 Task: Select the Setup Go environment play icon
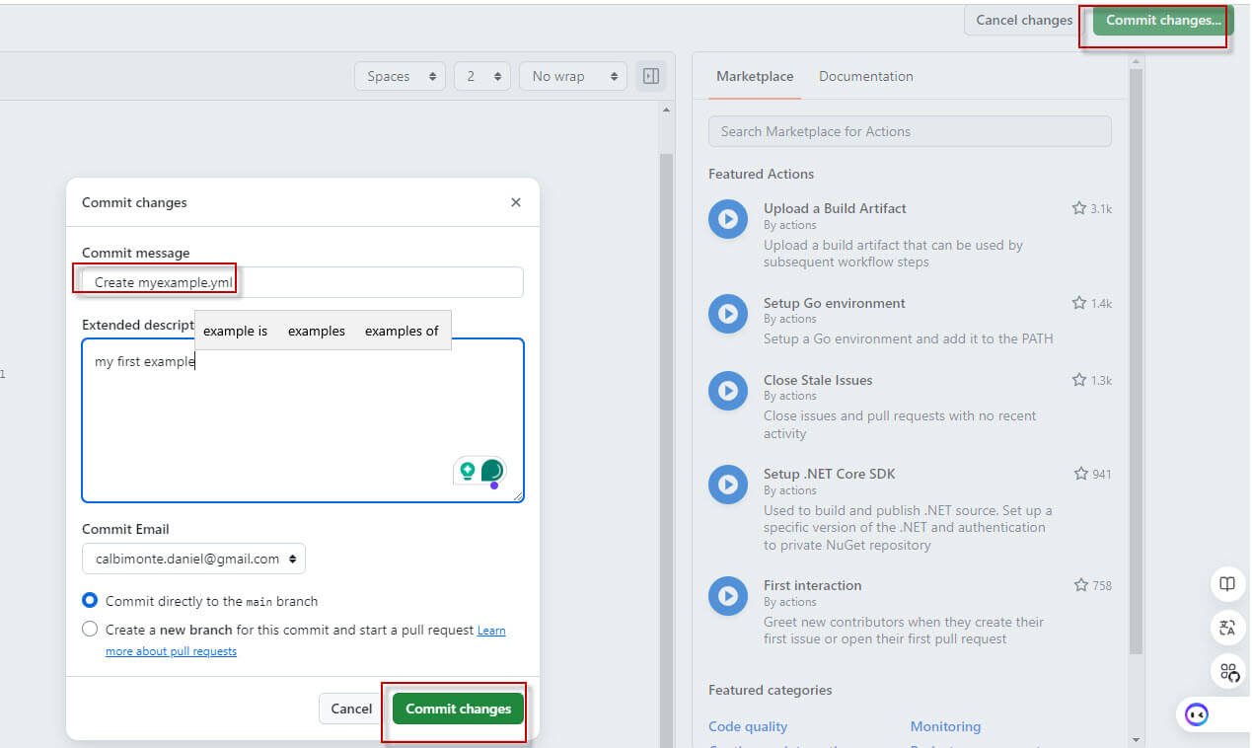click(727, 314)
